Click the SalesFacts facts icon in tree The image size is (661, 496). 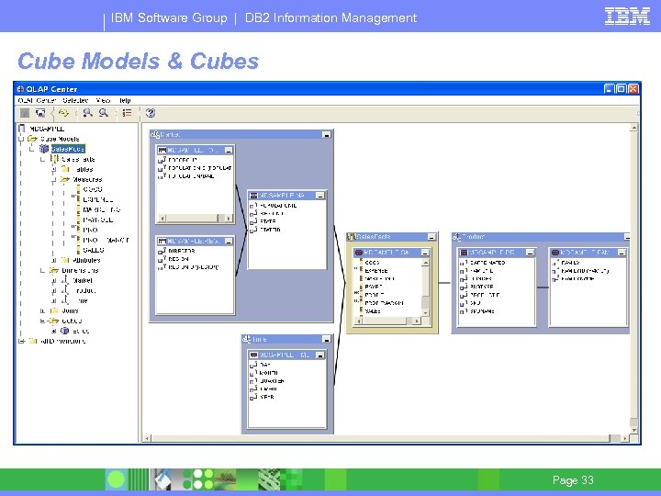54,159
